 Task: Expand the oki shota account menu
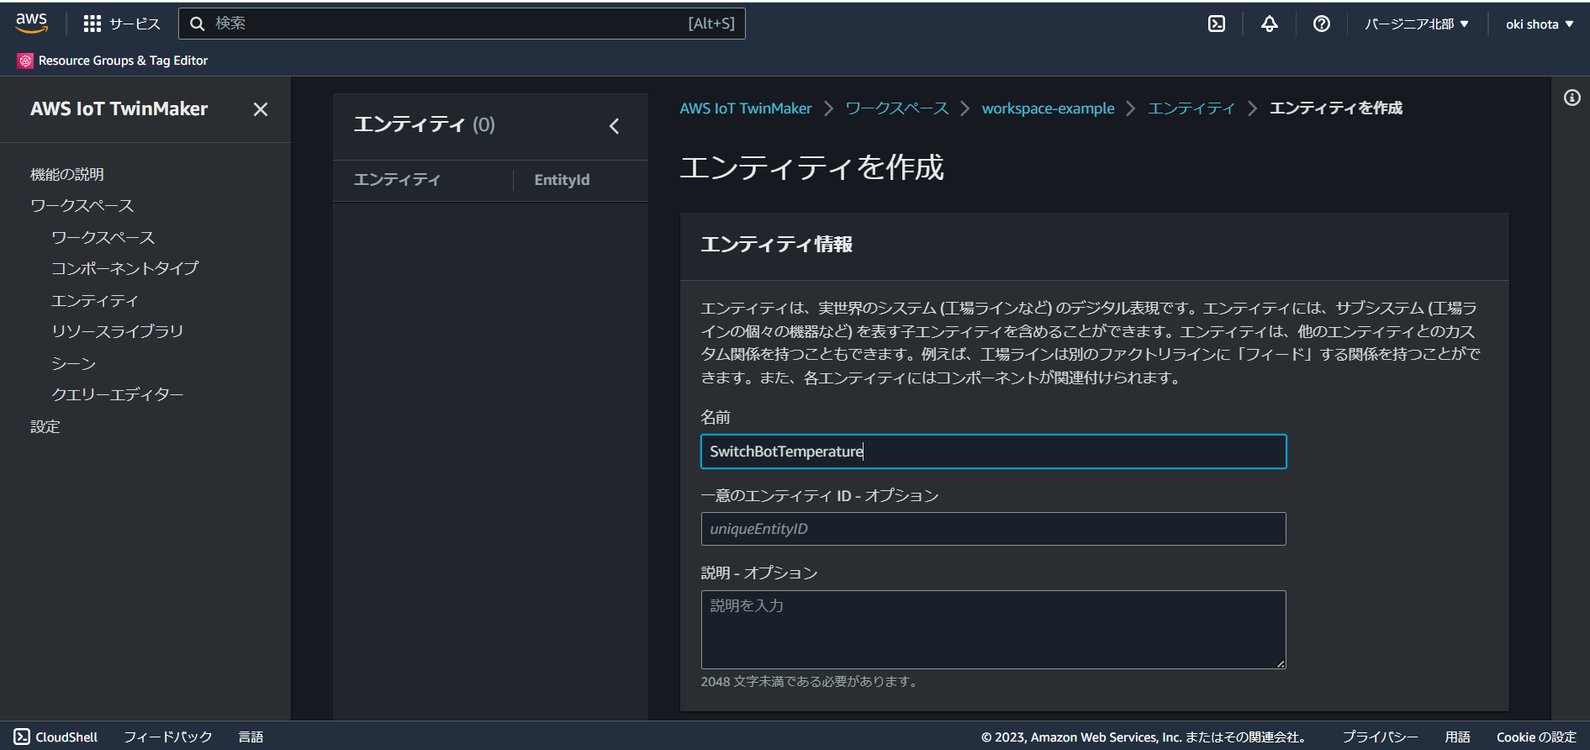pos(1540,24)
